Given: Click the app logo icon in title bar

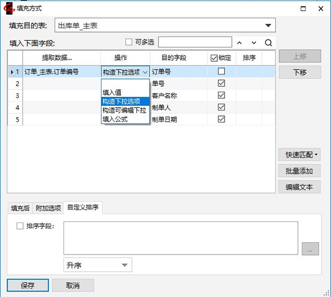Looking at the screenshot, I should 8,9.
